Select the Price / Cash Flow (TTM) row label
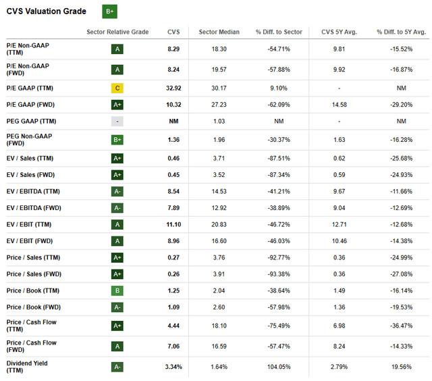The image size is (432, 381). tap(32, 326)
